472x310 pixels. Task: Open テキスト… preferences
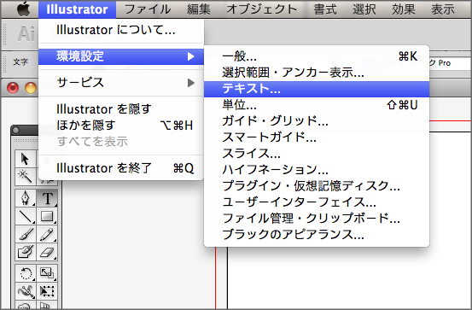pos(317,89)
